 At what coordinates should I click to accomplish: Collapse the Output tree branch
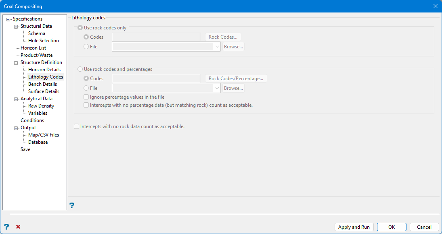[x=16, y=128]
